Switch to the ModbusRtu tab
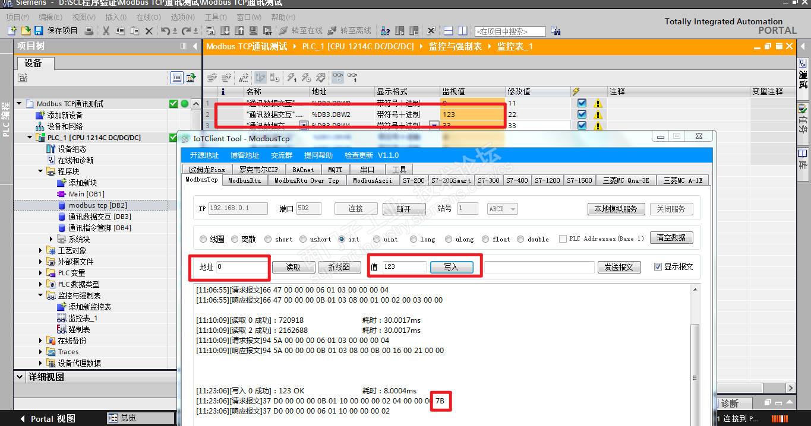 244,180
